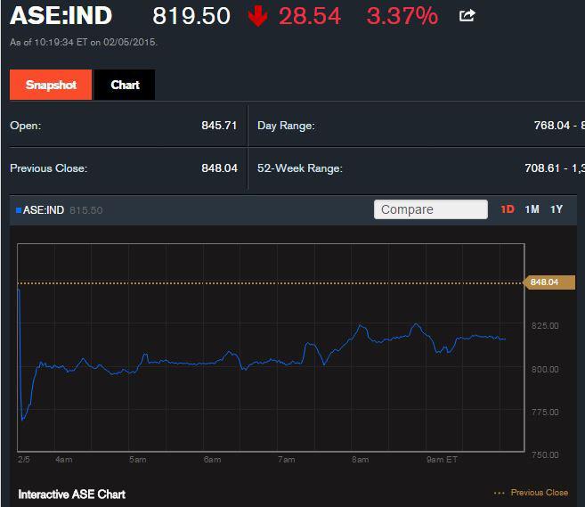Click the Open value 845.71

[219, 126]
